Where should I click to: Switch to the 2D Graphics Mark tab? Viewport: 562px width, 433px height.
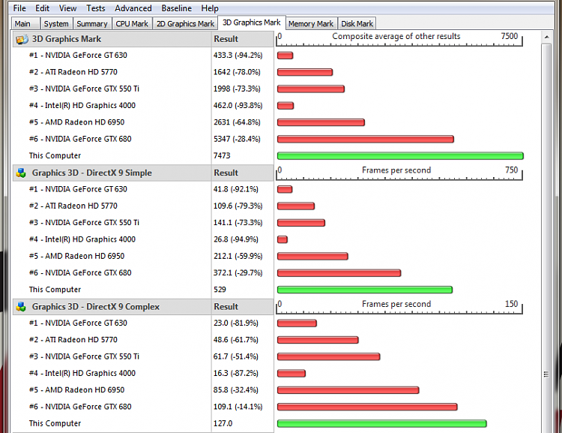coord(185,24)
